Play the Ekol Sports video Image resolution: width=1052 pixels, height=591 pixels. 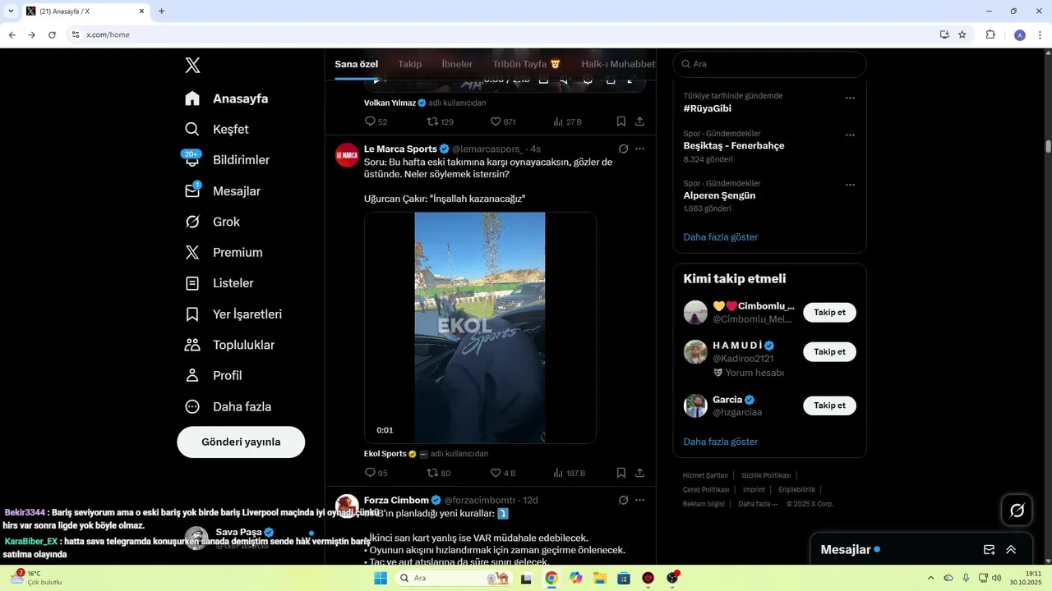pos(480,328)
